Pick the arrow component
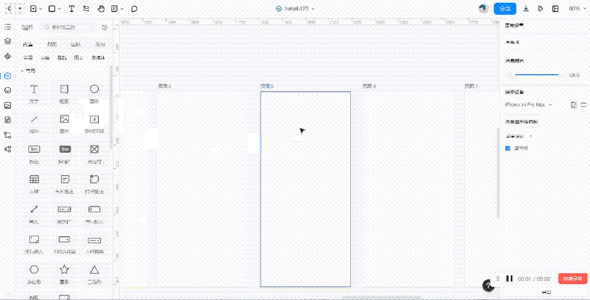The width and height of the screenshot is (590, 300). point(34,214)
